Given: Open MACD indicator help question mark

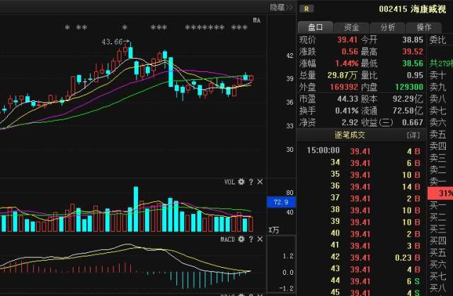Looking at the screenshot, I should coord(251,239).
